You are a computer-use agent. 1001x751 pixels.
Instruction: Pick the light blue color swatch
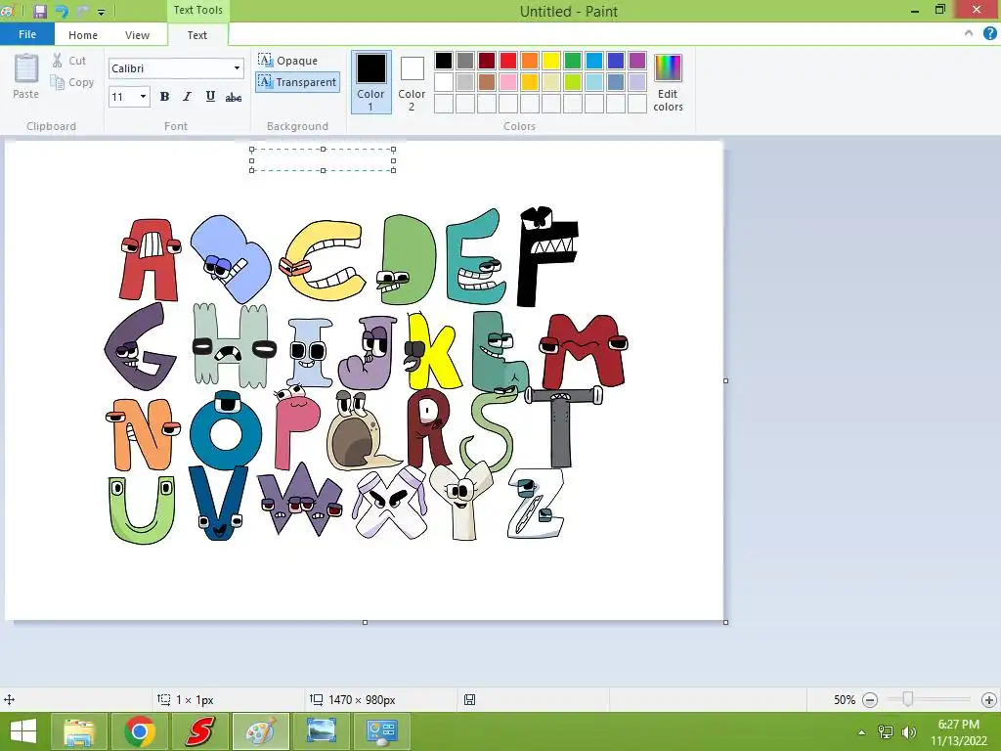point(593,82)
